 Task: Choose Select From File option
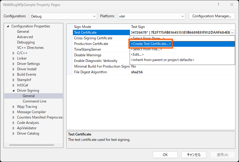tap(146, 49)
